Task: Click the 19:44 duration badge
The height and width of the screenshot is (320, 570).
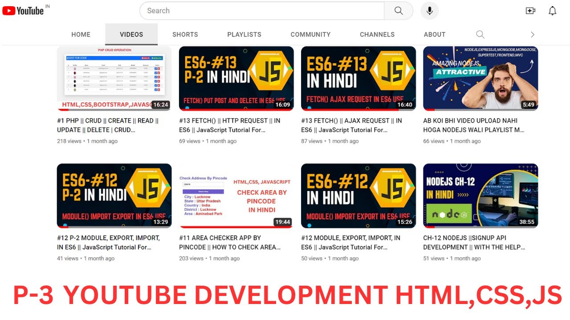Action: coord(282,222)
